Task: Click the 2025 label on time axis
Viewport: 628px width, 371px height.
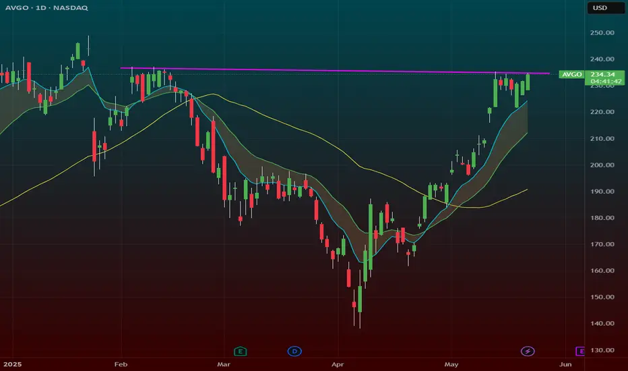Action: click(12, 364)
